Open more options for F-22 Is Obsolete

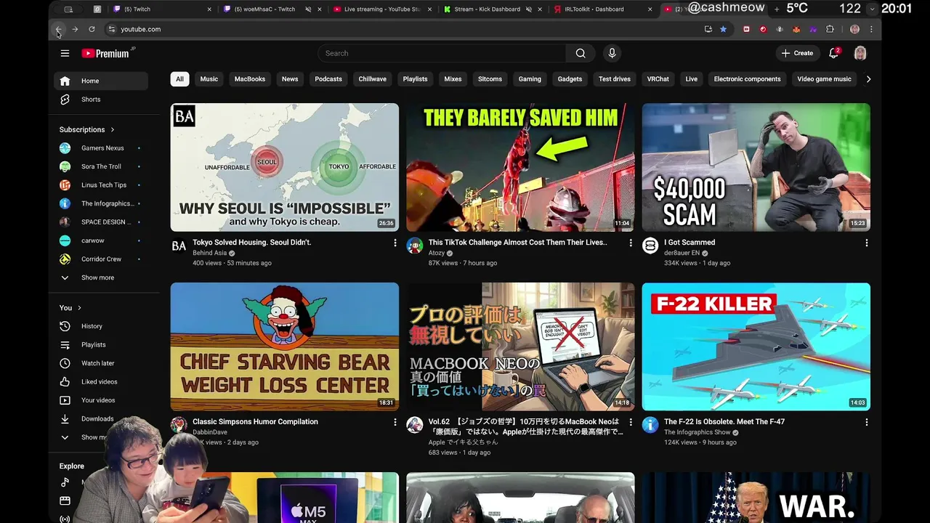(x=866, y=422)
